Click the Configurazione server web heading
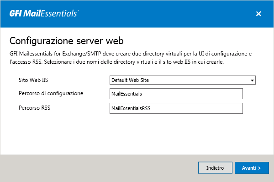 pos(67,41)
